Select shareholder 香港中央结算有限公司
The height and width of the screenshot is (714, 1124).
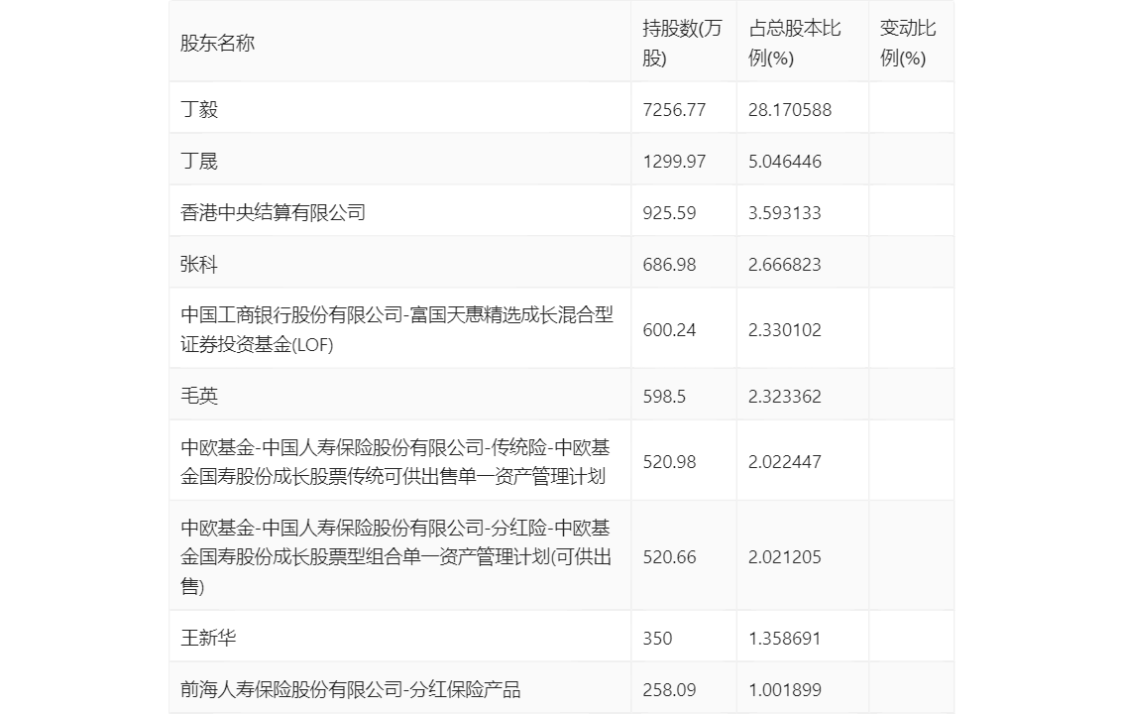tap(274, 213)
